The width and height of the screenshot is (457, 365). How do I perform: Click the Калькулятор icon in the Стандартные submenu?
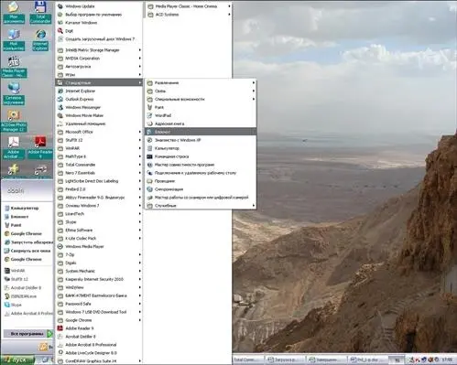(x=149, y=148)
